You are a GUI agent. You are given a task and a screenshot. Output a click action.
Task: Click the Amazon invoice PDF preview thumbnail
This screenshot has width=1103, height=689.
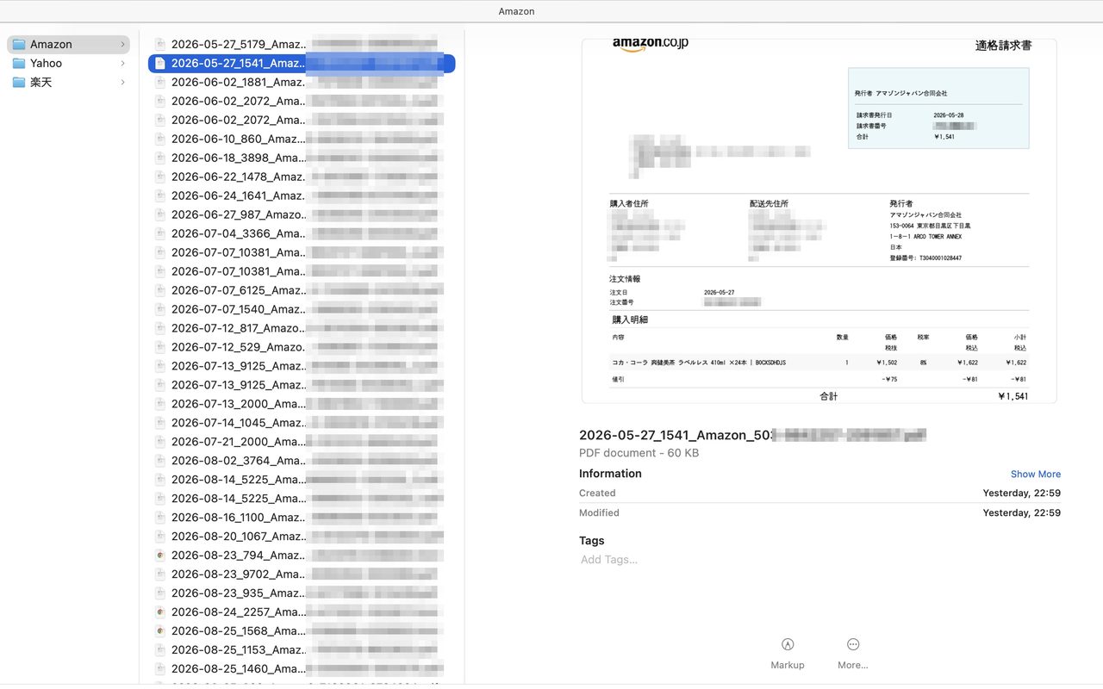819,220
